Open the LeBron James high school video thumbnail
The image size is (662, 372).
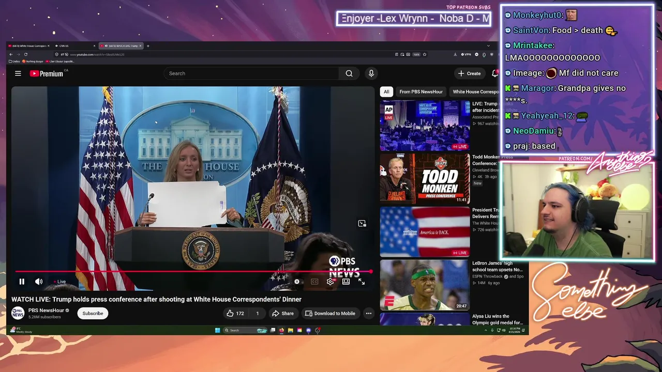[425, 285]
